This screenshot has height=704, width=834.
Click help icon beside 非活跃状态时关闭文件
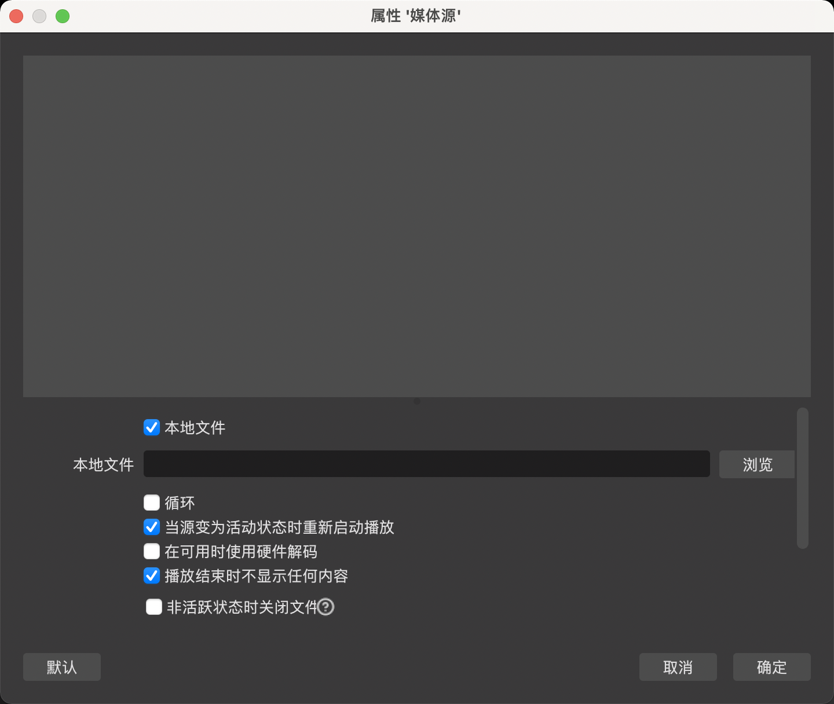[x=326, y=607]
